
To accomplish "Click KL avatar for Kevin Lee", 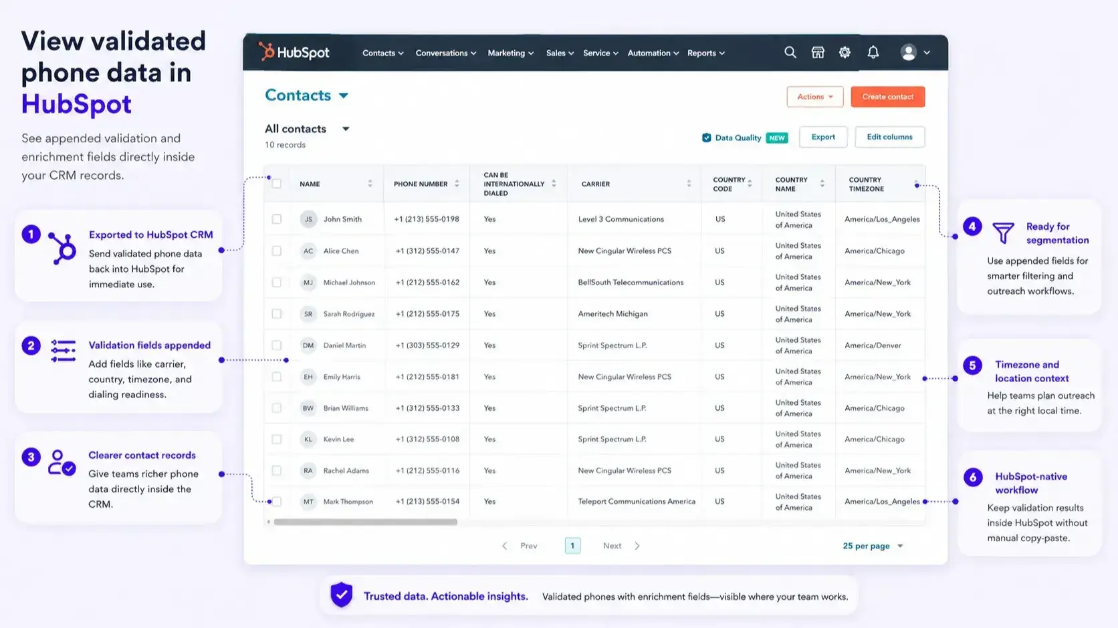I will (308, 440).
